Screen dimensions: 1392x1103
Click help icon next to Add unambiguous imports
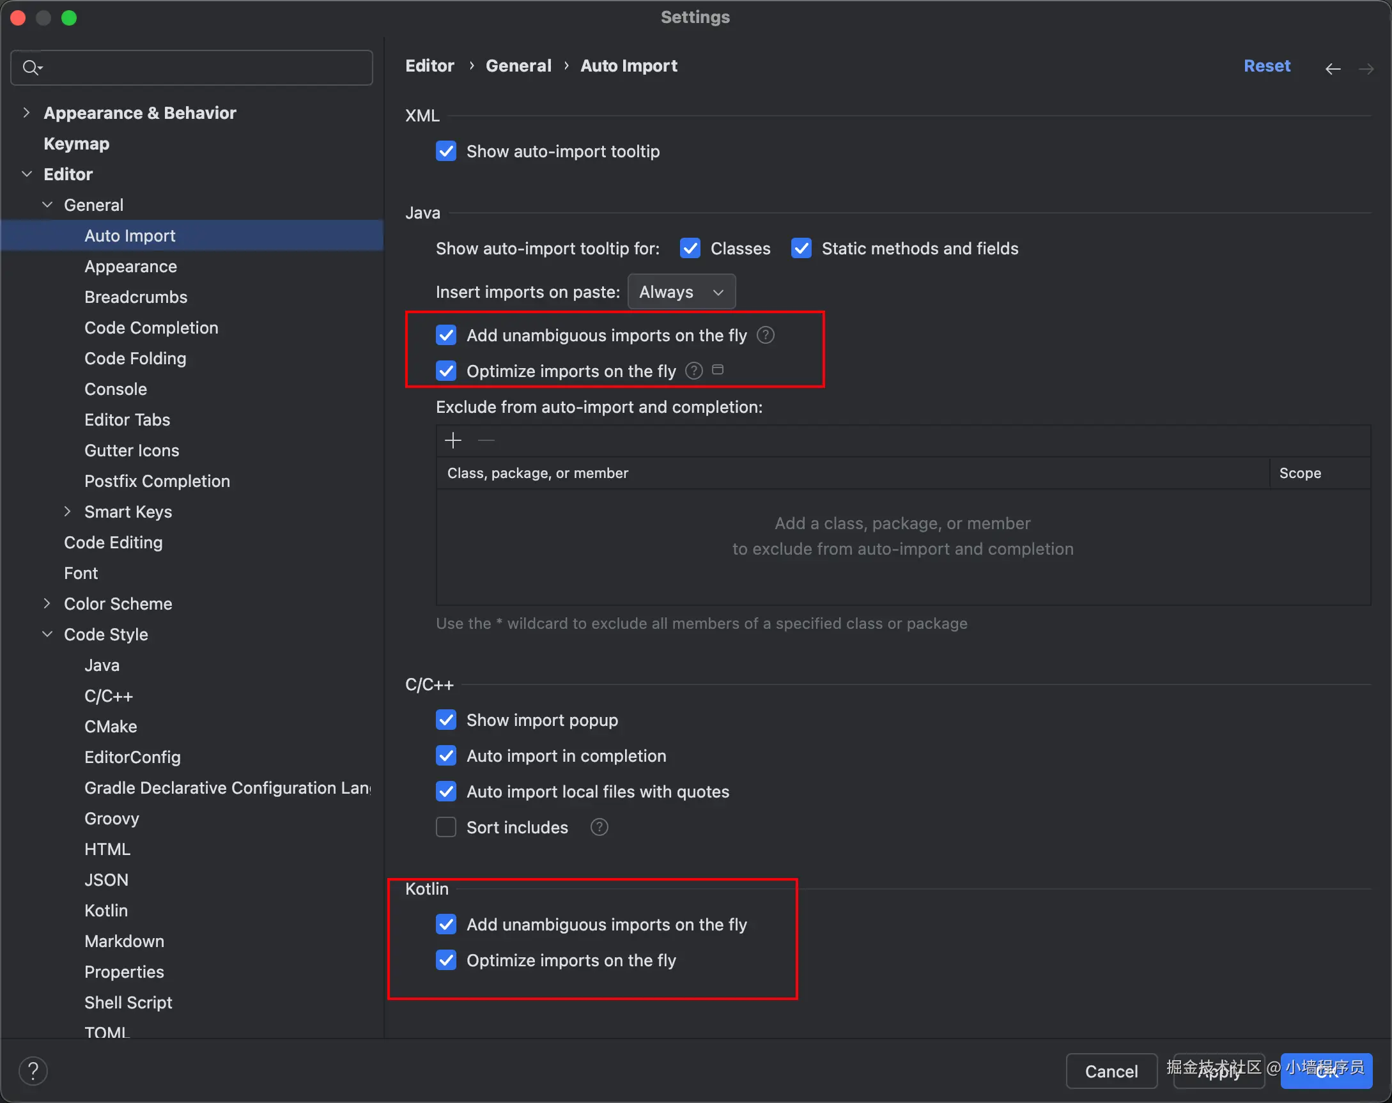(x=765, y=335)
